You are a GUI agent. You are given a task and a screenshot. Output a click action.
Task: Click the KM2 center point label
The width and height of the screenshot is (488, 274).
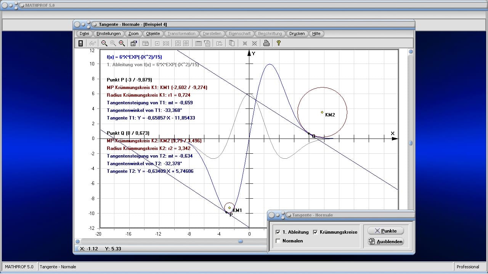(x=330, y=115)
